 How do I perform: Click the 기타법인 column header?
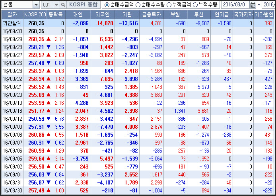click(264, 15)
